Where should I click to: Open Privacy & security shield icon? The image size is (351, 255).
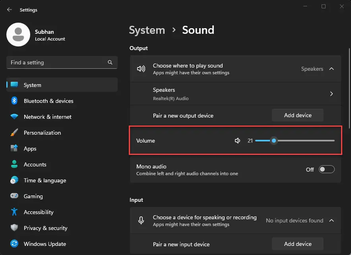[14, 228]
